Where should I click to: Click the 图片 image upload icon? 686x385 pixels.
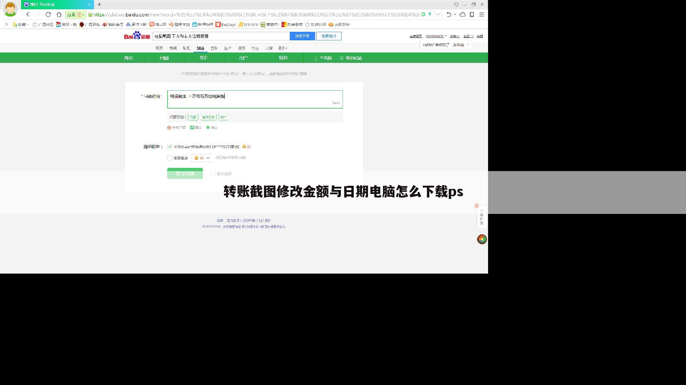click(x=192, y=127)
